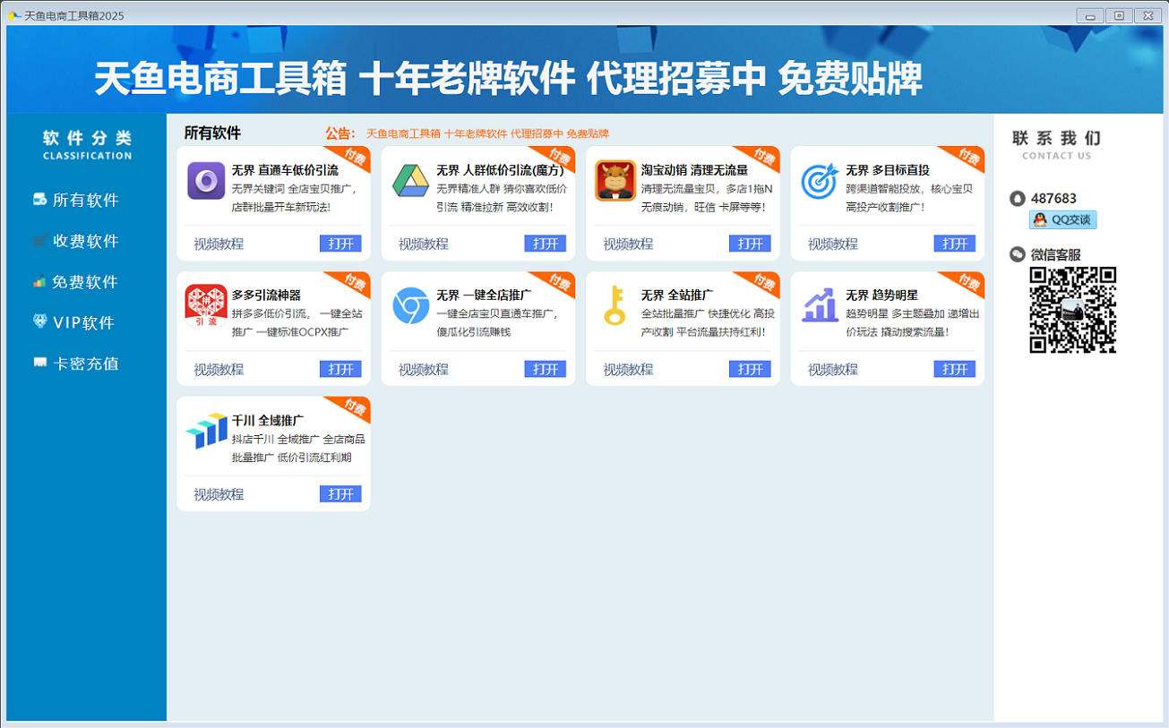View 视频教程 for 无界 人群低价引流(魔方)
1169x728 pixels.
(424, 244)
